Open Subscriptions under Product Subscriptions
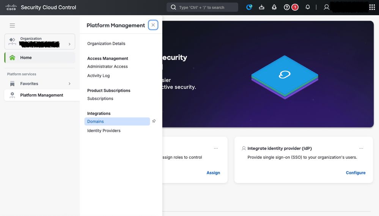 [x=100, y=98]
